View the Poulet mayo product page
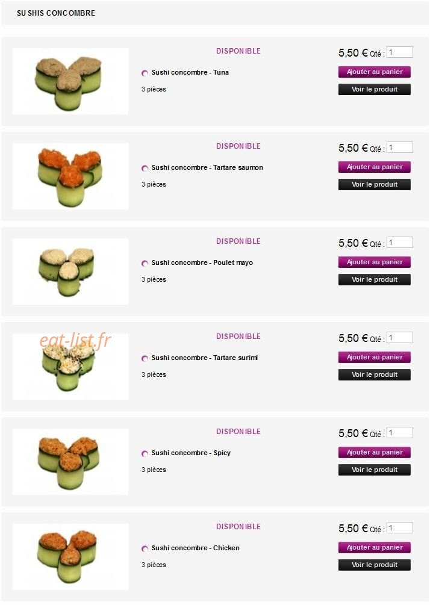Image resolution: width=430 pixels, height=605 pixels. tap(375, 280)
